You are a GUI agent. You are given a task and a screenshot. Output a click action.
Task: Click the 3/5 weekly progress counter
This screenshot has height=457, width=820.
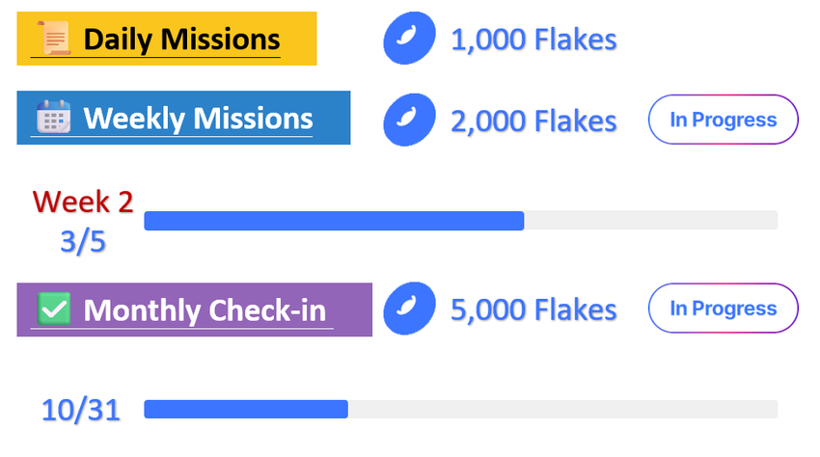click(83, 241)
